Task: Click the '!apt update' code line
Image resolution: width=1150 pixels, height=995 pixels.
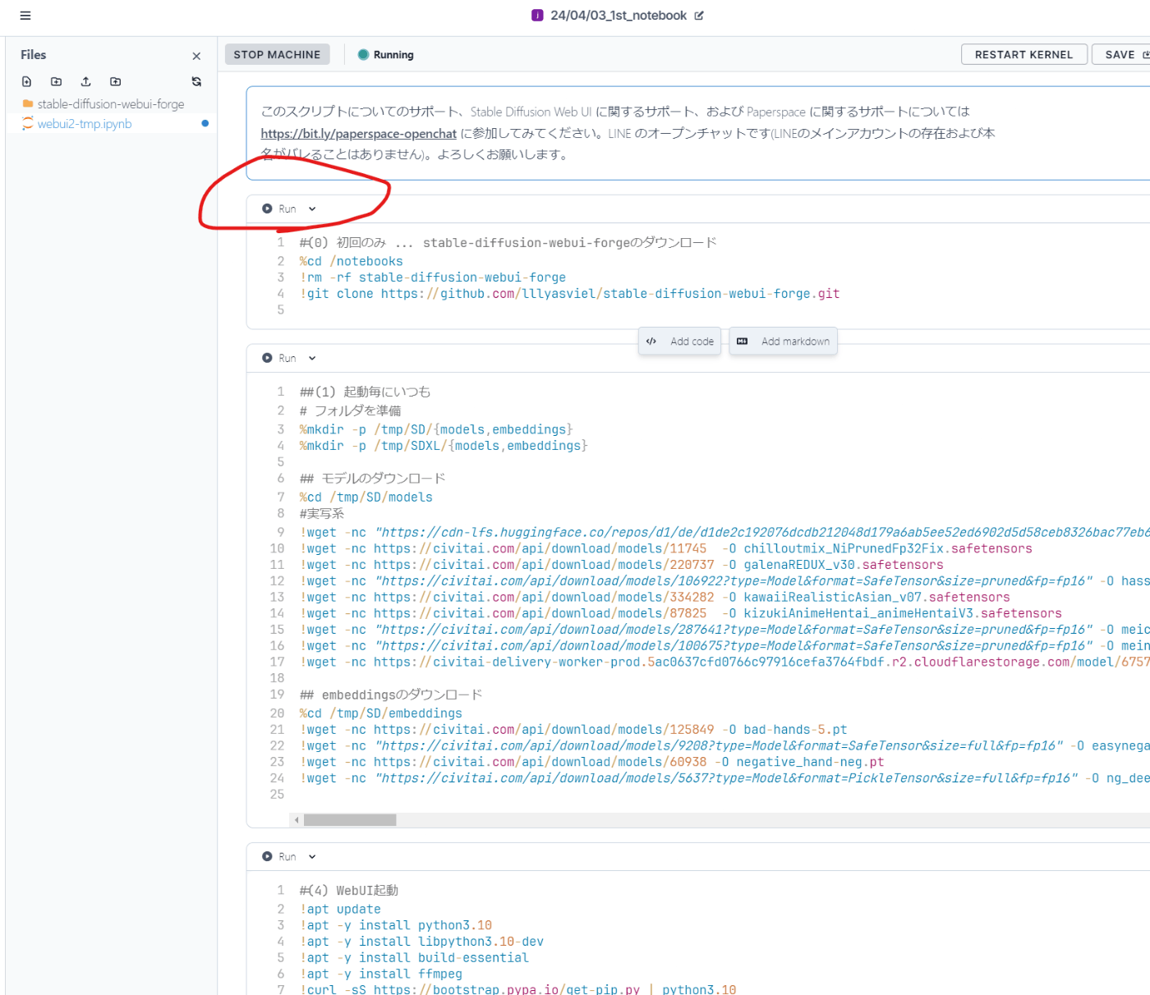Action: [x=340, y=910]
